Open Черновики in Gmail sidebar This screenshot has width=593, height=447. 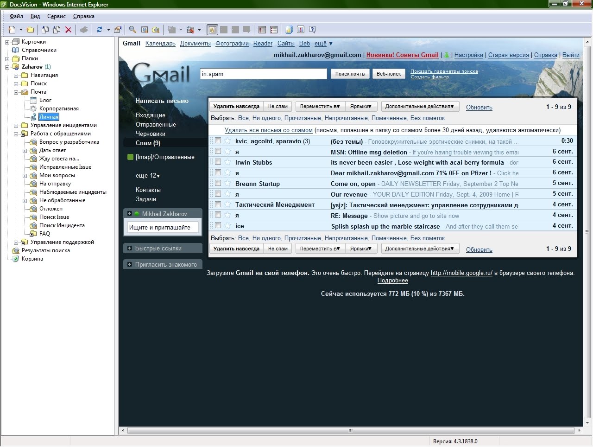[x=150, y=134]
